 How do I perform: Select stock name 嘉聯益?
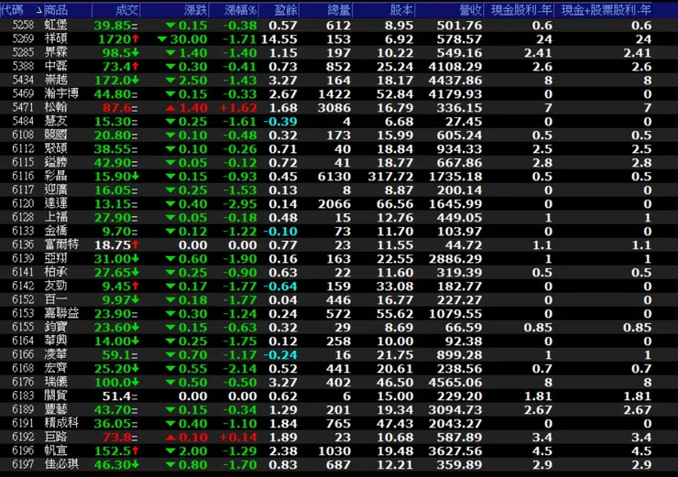point(61,314)
